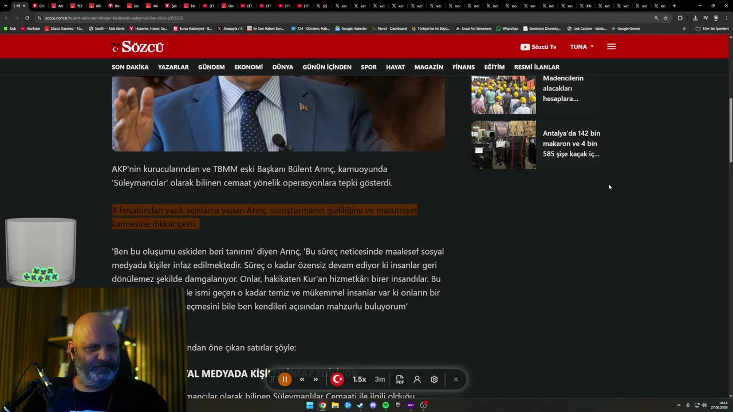Open Epic Games Launcher from the taskbar
Viewport: 733px width, 412px height.
398,405
